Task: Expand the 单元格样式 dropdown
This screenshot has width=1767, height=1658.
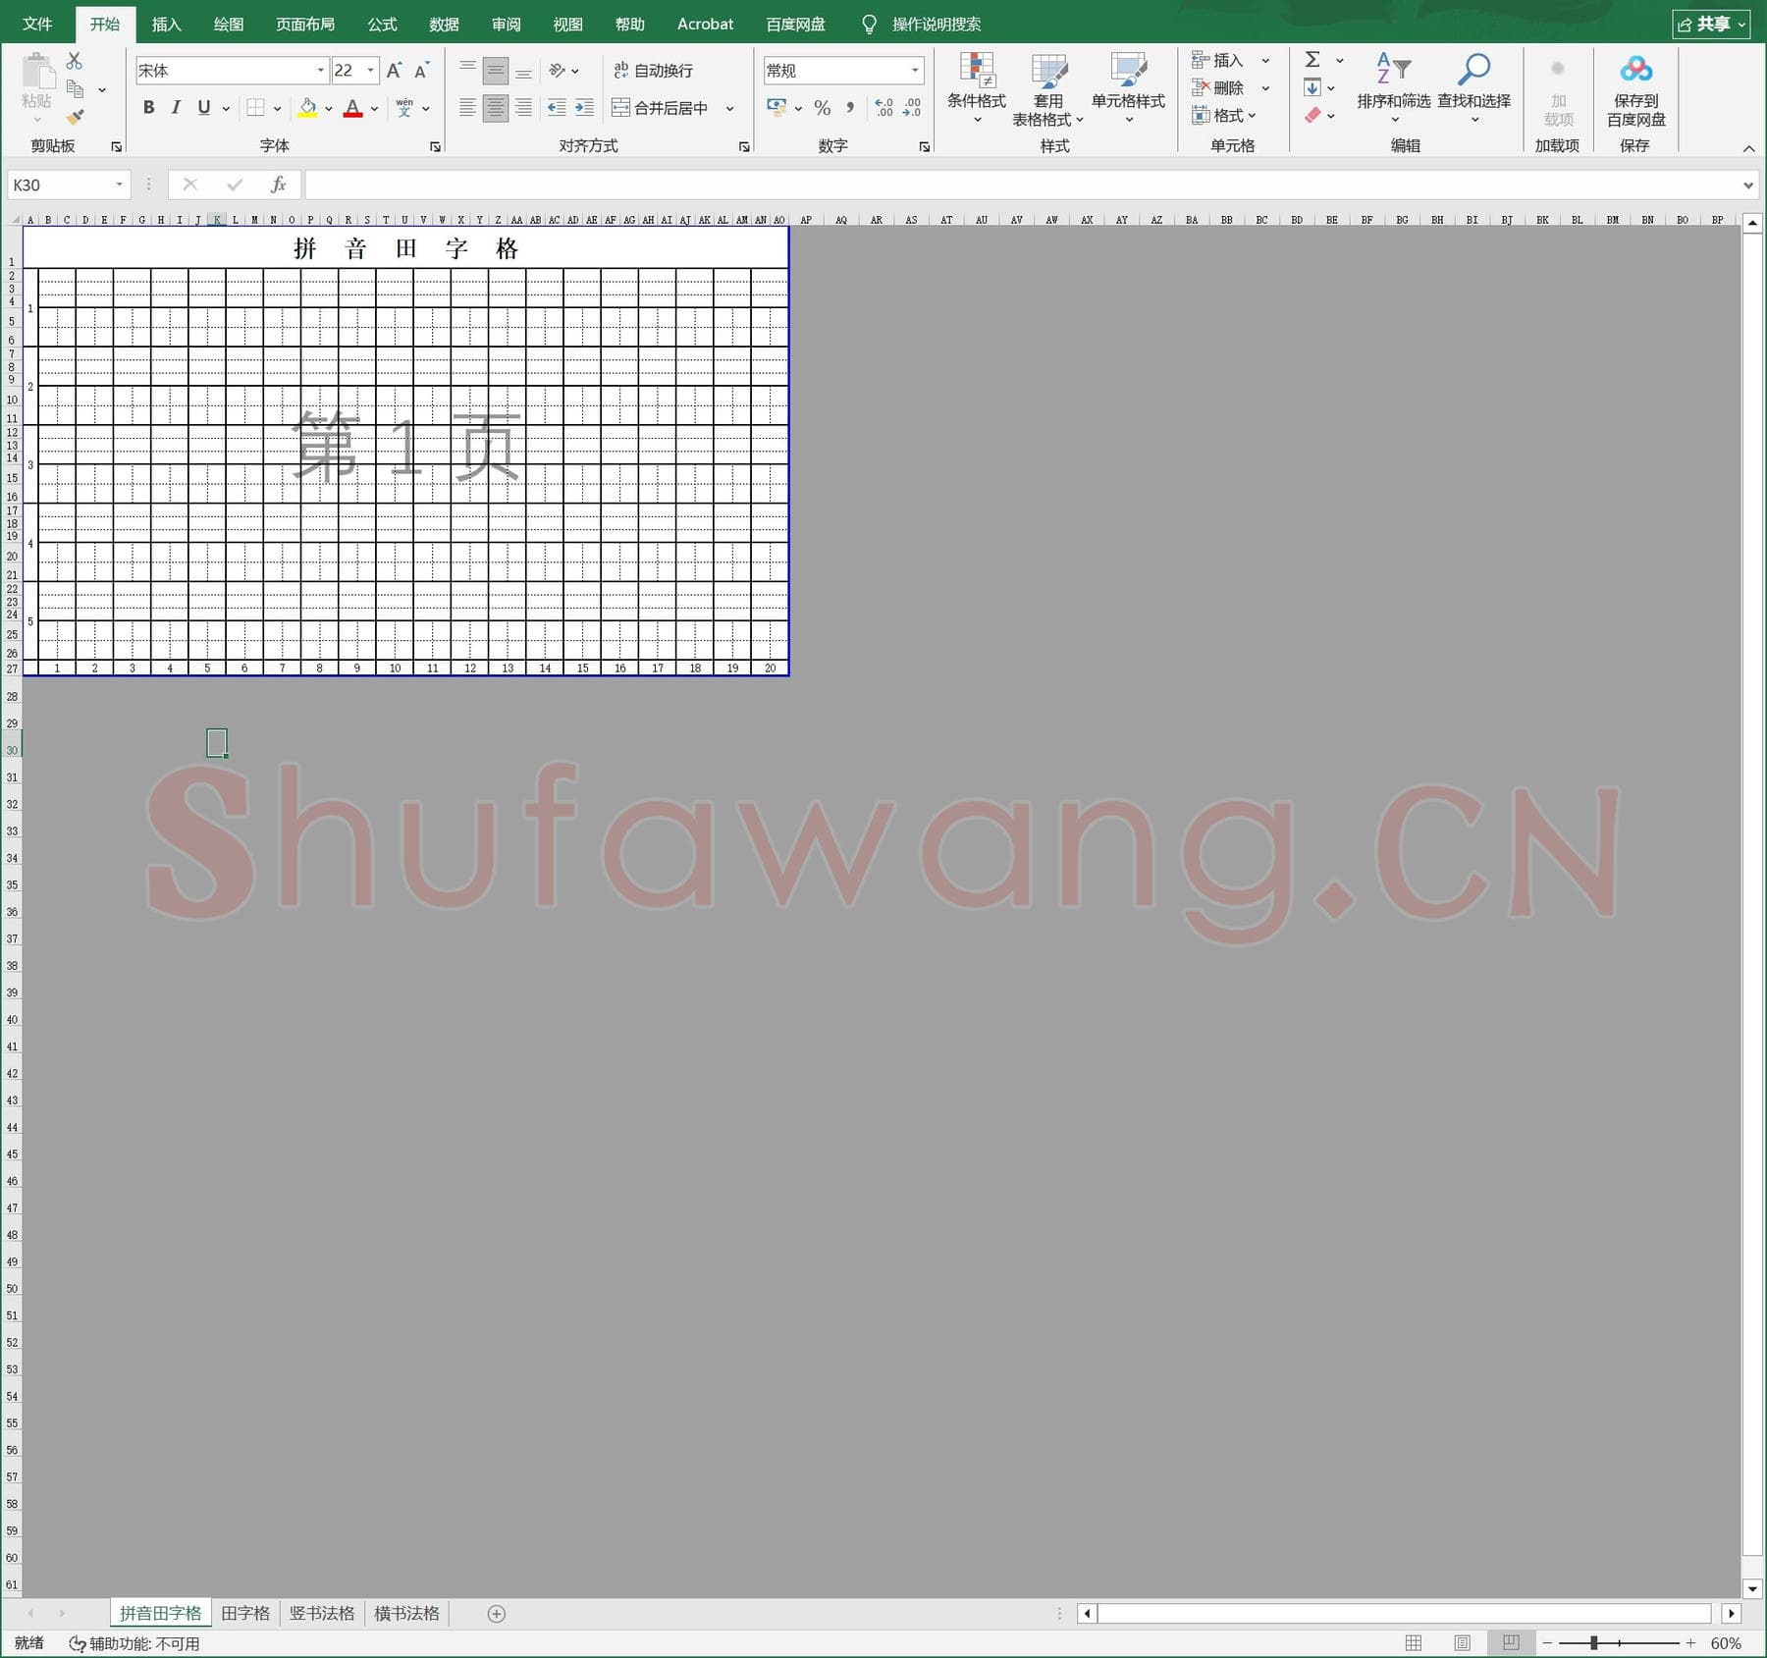Action: tap(1129, 120)
